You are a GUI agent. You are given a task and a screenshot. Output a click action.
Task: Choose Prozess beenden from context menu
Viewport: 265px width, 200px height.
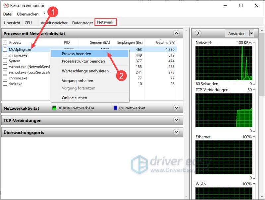click(x=89, y=54)
